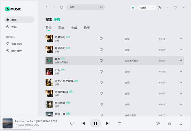Screen dimensions: 191x131
Task: Click the song title 有何不可
Action: (60, 48)
